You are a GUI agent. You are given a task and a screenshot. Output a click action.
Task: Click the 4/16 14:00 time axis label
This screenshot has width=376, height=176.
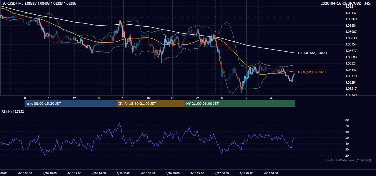[x=99, y=173]
